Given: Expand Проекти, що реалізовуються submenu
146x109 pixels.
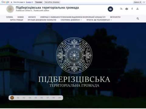Looking at the screenshot, I should click(99, 20).
